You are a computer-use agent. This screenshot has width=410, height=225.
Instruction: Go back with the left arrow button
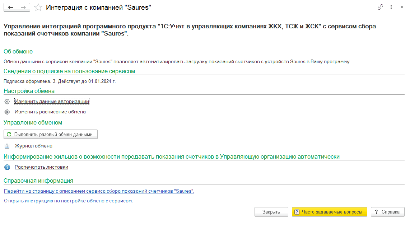10,7
